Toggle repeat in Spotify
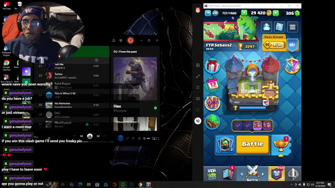Screen dimensions: 335x188 coord(105,136)
